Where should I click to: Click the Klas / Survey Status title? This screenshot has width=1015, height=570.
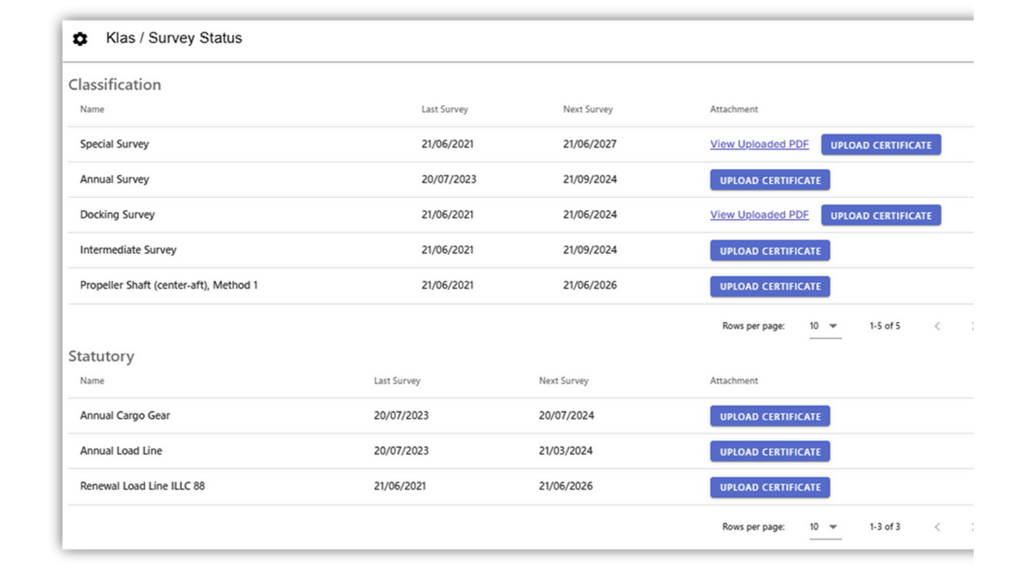coord(174,38)
